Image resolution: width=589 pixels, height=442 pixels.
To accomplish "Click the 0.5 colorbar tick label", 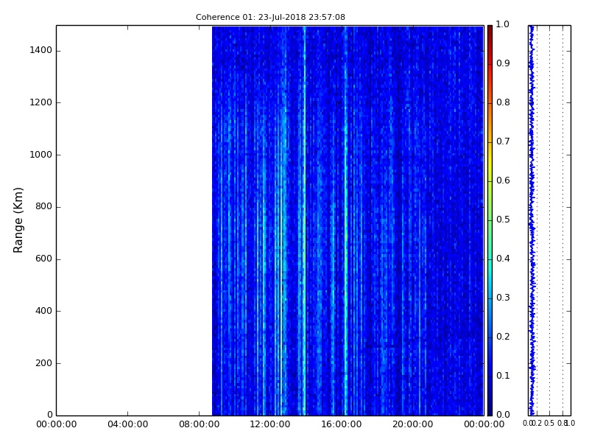I will pos(503,220).
